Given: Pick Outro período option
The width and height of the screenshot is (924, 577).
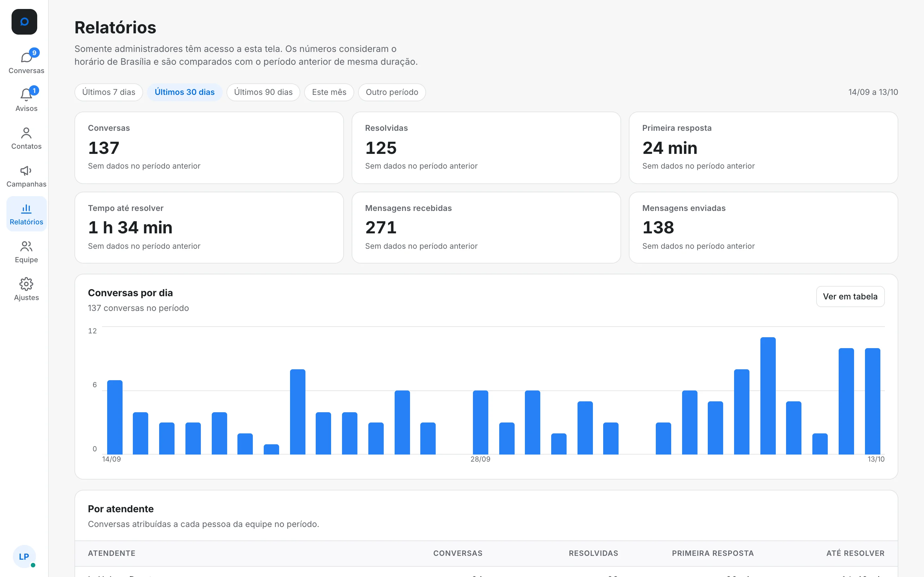Looking at the screenshot, I should (x=392, y=92).
